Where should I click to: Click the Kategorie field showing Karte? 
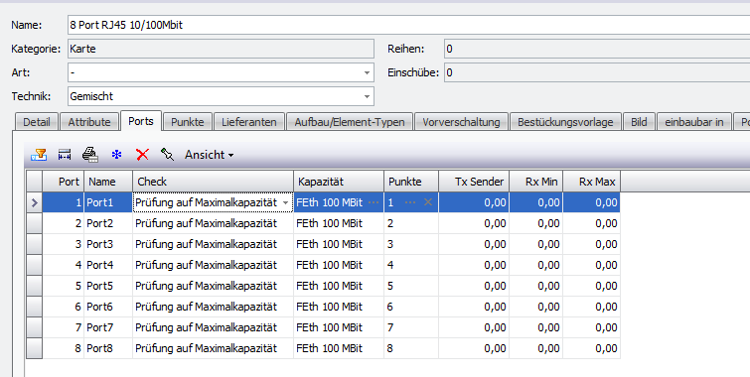click(221, 49)
